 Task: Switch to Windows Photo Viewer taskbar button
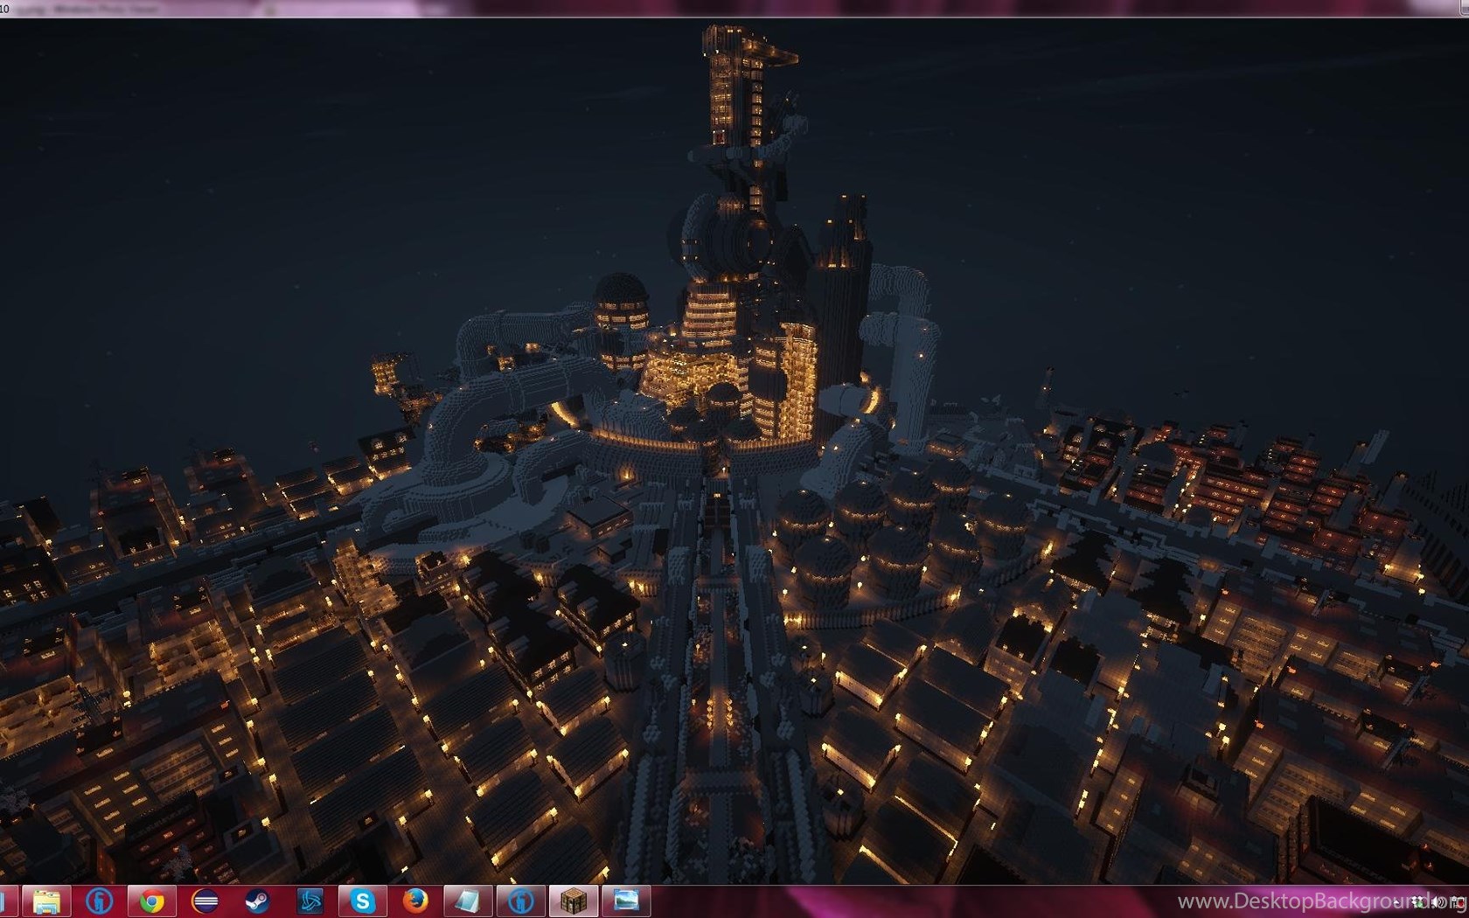tap(626, 901)
